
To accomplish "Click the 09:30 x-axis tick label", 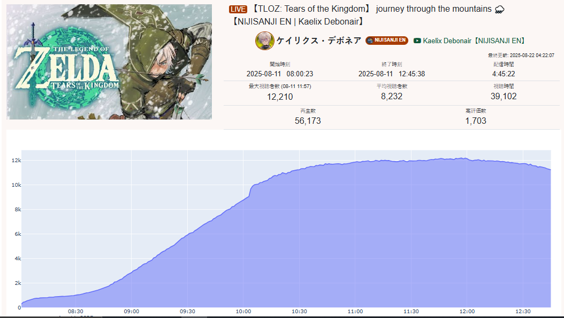I will [x=187, y=312].
